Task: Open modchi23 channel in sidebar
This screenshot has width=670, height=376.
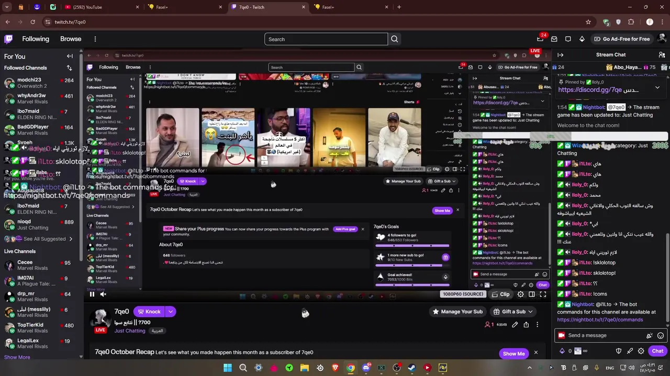Action: [x=39, y=83]
